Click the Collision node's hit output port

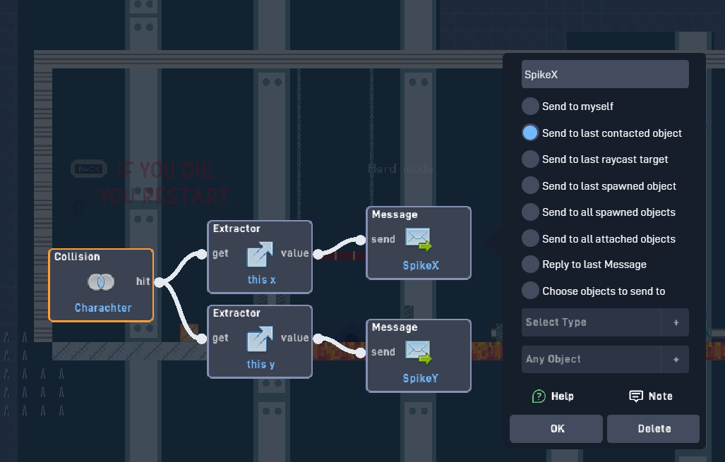159,282
